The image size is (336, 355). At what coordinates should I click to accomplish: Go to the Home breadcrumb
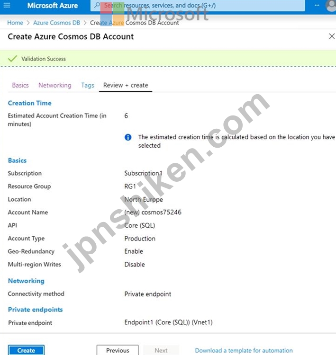pos(15,23)
